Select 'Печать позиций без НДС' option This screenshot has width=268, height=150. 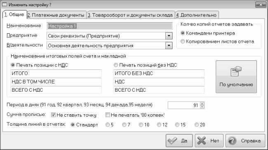coord(116,65)
